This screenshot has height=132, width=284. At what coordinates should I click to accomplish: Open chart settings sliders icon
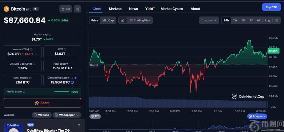276,20
